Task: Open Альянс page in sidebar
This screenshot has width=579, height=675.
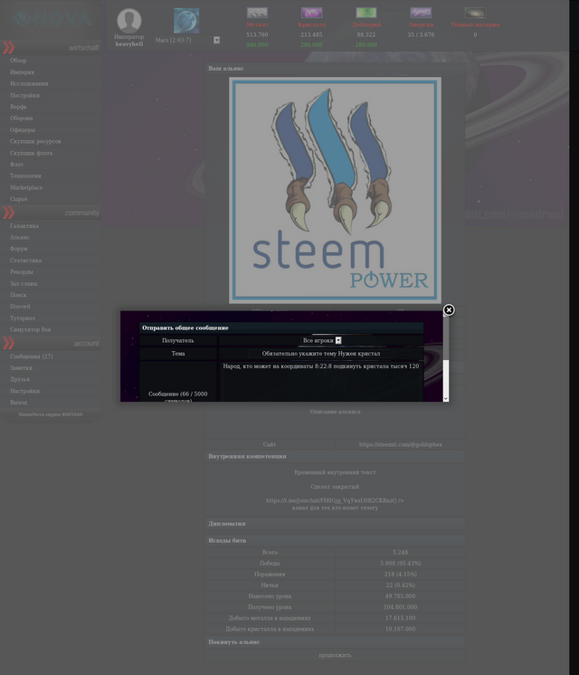Action: (20, 237)
